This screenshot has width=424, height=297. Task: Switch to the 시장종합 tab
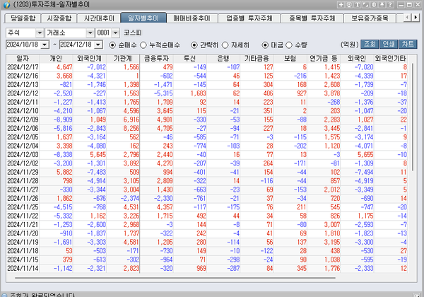click(x=59, y=18)
